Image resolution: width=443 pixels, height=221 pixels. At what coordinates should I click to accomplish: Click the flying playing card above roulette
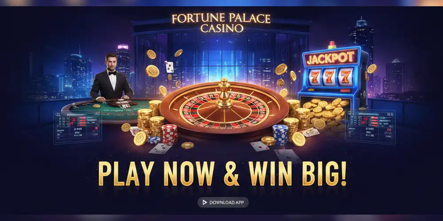click(170, 67)
